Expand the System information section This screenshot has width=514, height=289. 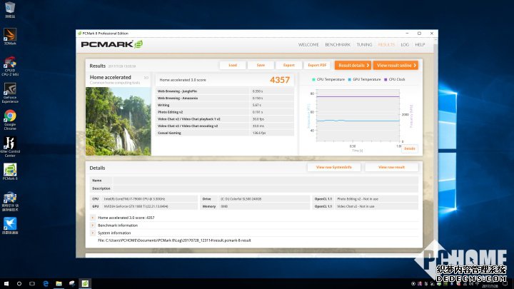[93, 233]
